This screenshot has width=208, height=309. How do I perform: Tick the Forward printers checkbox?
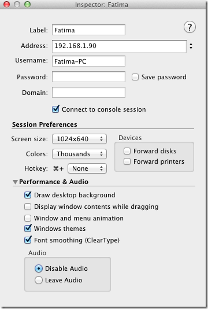127,161
